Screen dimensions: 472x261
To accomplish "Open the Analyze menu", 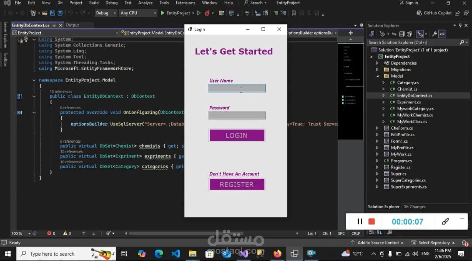I will (146, 3).
